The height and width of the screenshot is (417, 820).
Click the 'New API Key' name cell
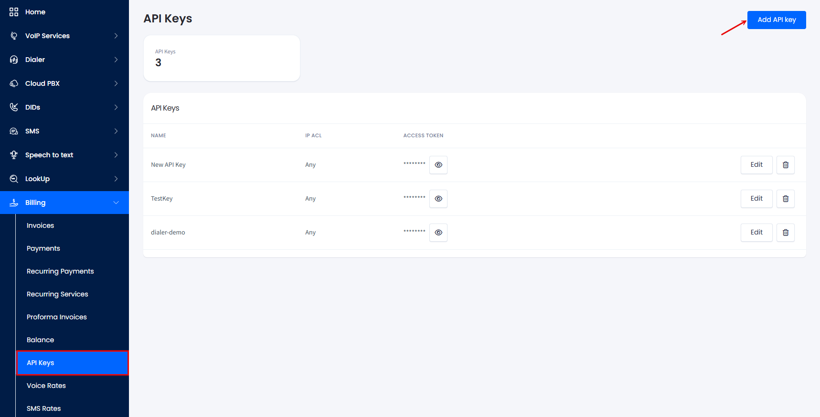[168, 165]
